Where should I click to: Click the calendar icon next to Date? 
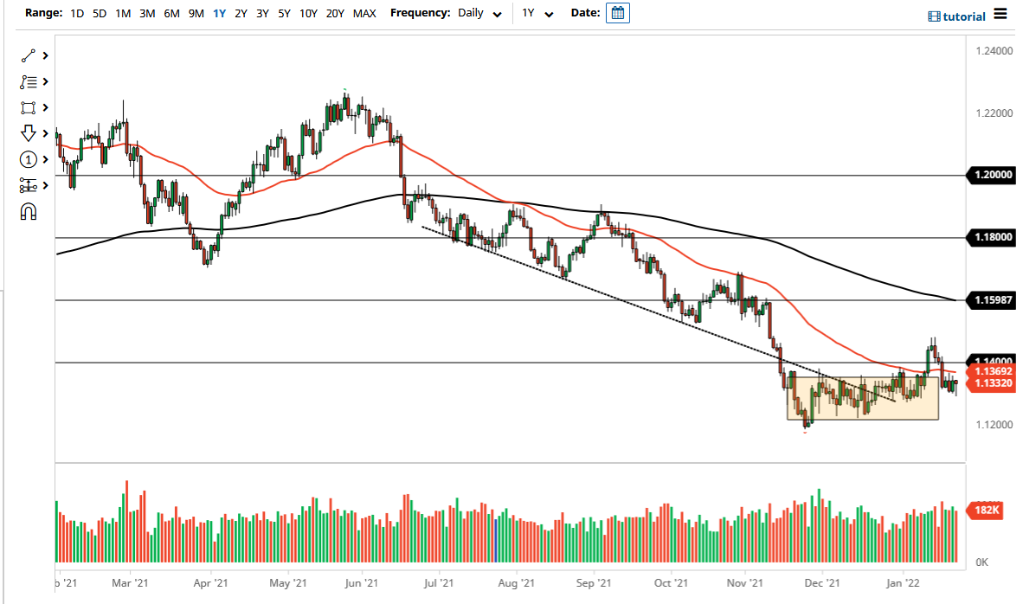coord(617,13)
